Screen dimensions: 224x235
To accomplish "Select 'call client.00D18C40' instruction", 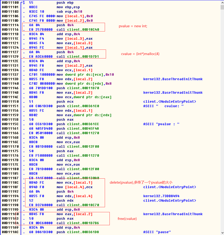I will [78, 30].
